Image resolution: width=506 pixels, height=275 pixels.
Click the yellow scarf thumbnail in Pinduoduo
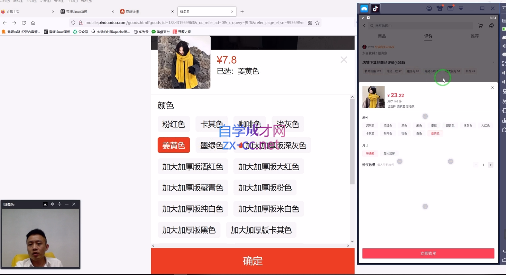point(184,62)
